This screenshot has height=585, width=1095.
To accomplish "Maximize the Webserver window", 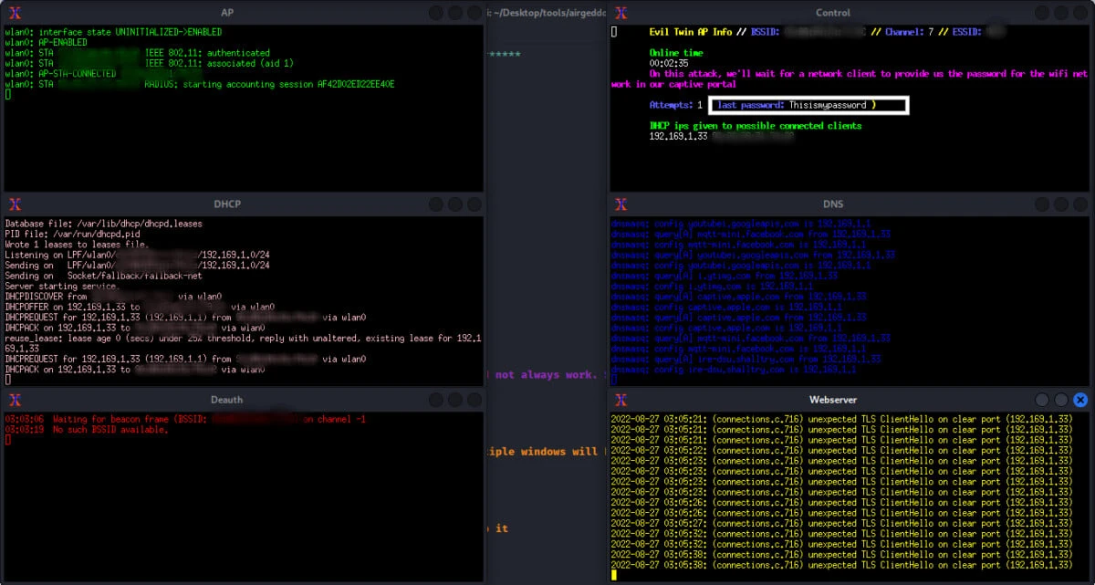I will pyautogui.click(x=1060, y=400).
